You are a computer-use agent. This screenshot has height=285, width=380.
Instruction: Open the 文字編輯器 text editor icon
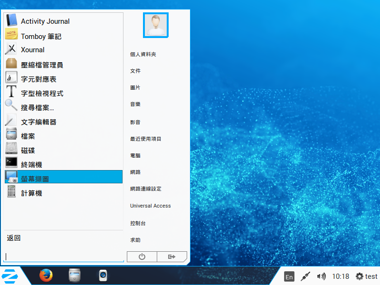11,120
